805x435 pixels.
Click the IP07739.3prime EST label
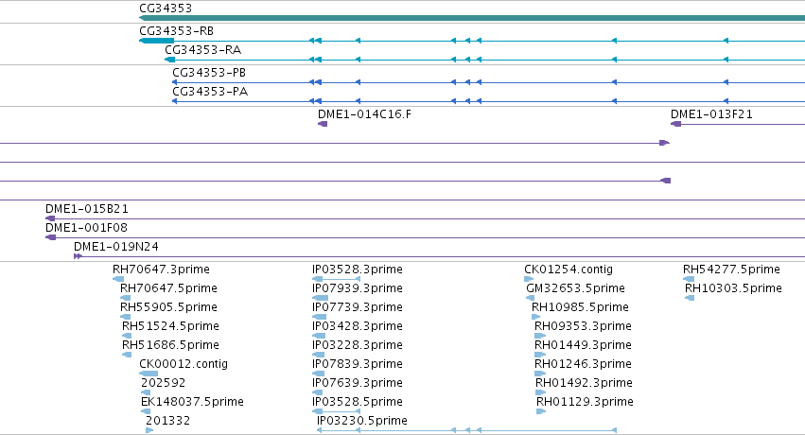coord(358,307)
